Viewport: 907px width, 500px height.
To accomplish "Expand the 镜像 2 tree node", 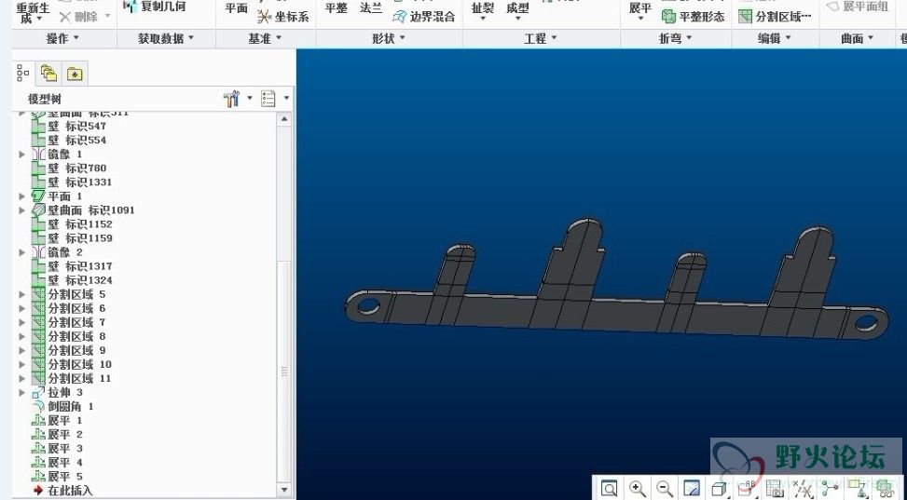I will click(x=22, y=252).
